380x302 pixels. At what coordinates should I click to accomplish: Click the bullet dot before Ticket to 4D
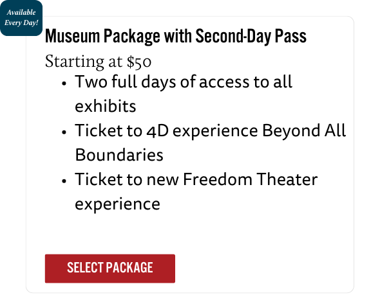click(64, 132)
